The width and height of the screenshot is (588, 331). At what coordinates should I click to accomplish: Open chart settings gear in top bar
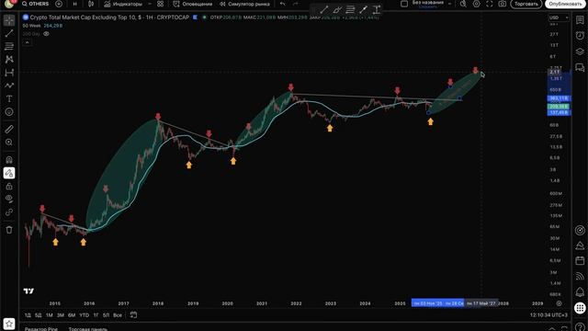point(476,4)
